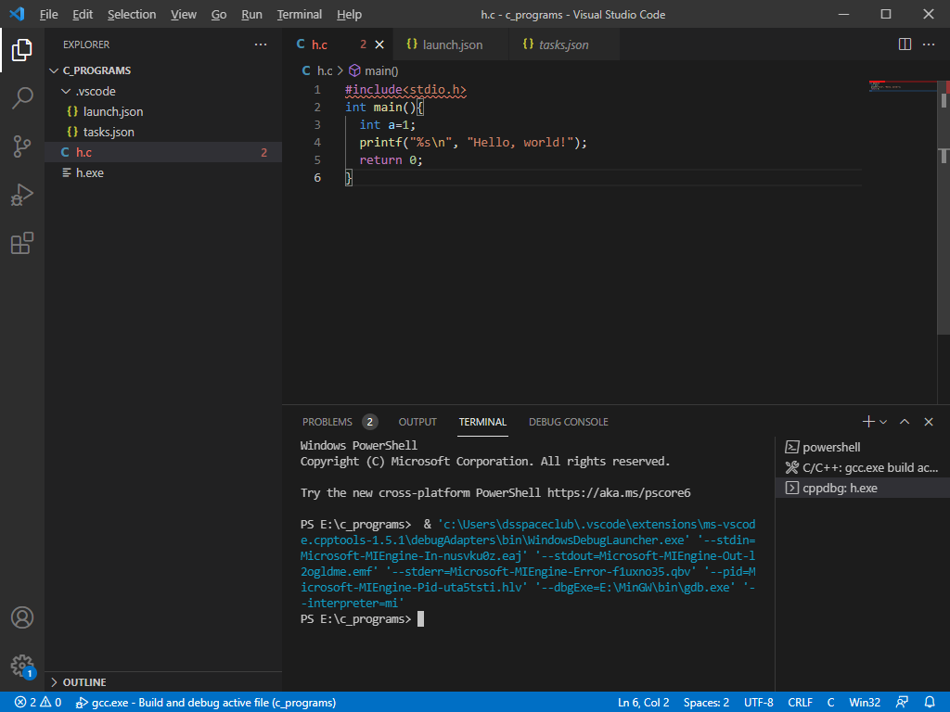950x712 pixels.
Task: Open editor more actions ellipsis
Action: 929,44
